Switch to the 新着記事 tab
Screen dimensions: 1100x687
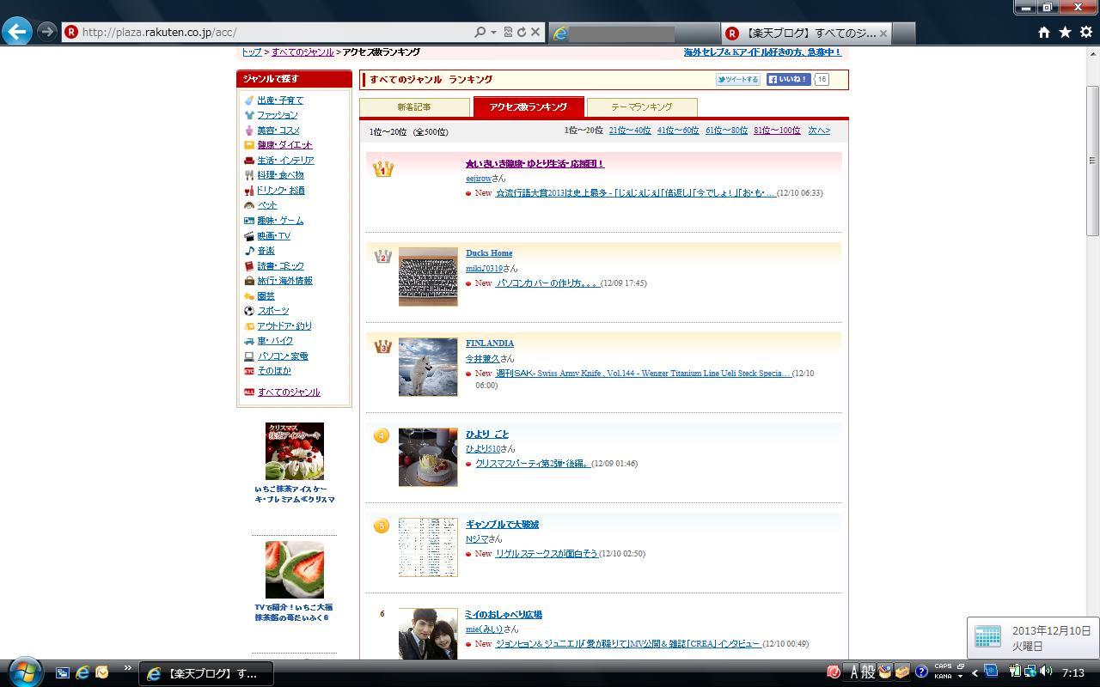pos(414,107)
